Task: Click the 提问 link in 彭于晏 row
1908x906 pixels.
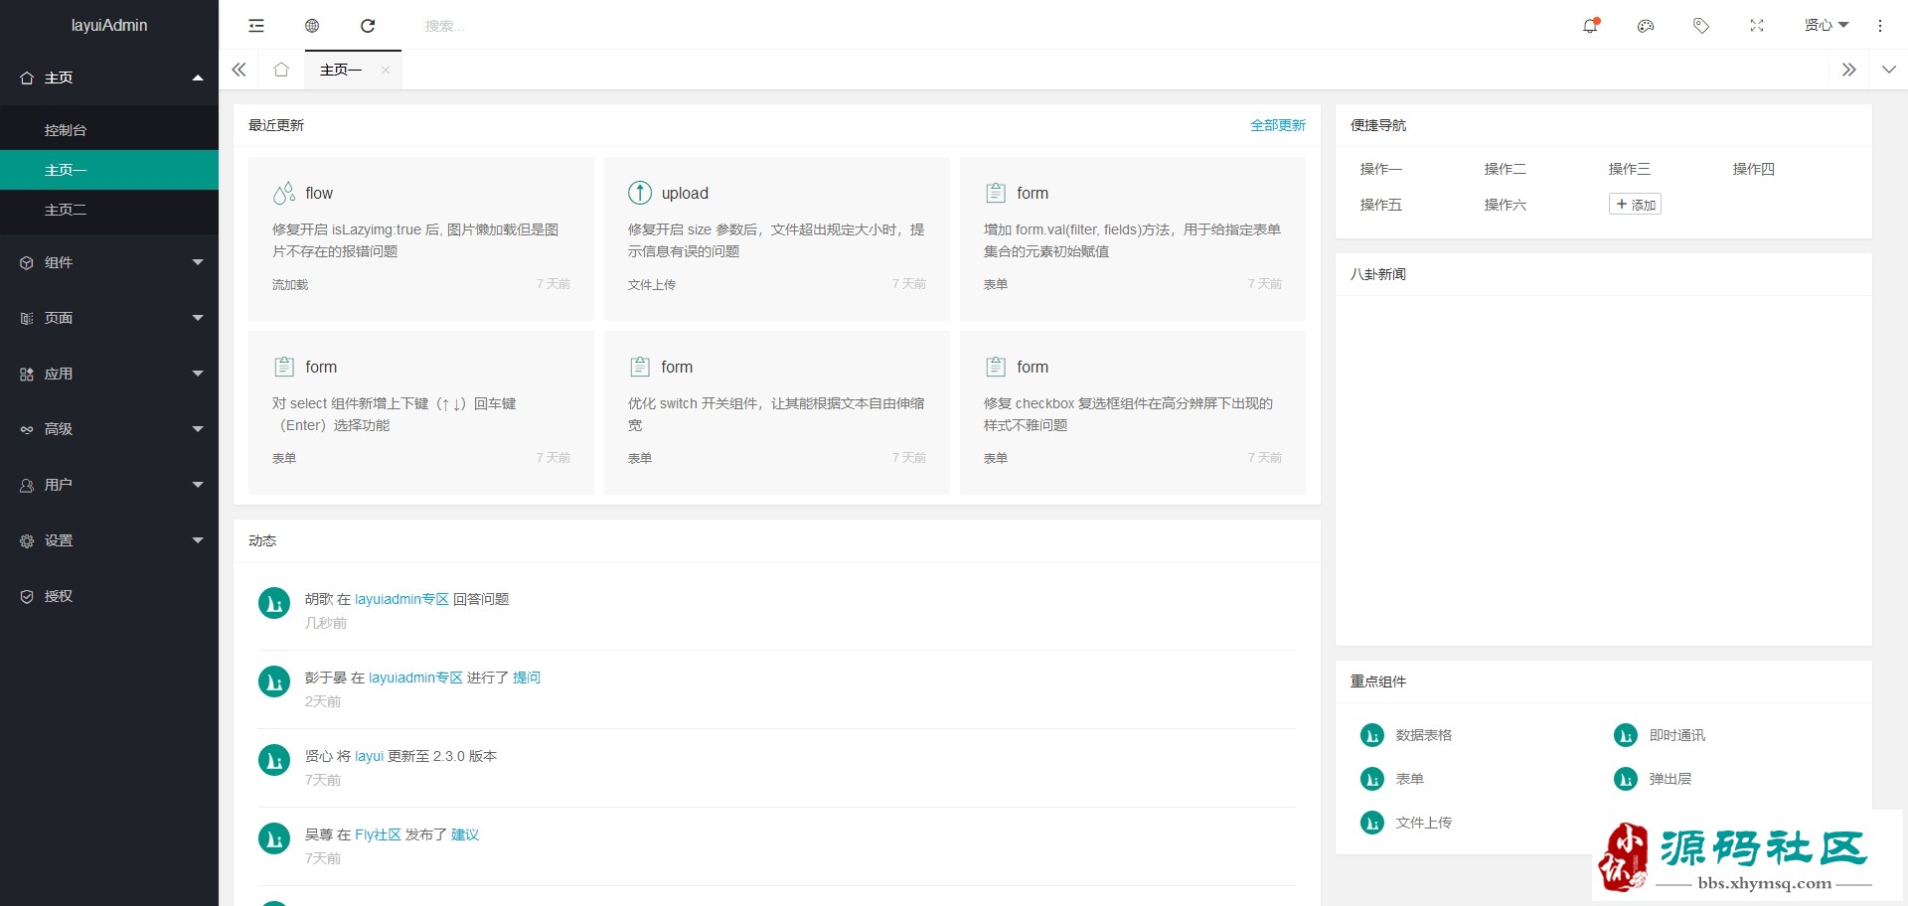Action: coord(527,678)
